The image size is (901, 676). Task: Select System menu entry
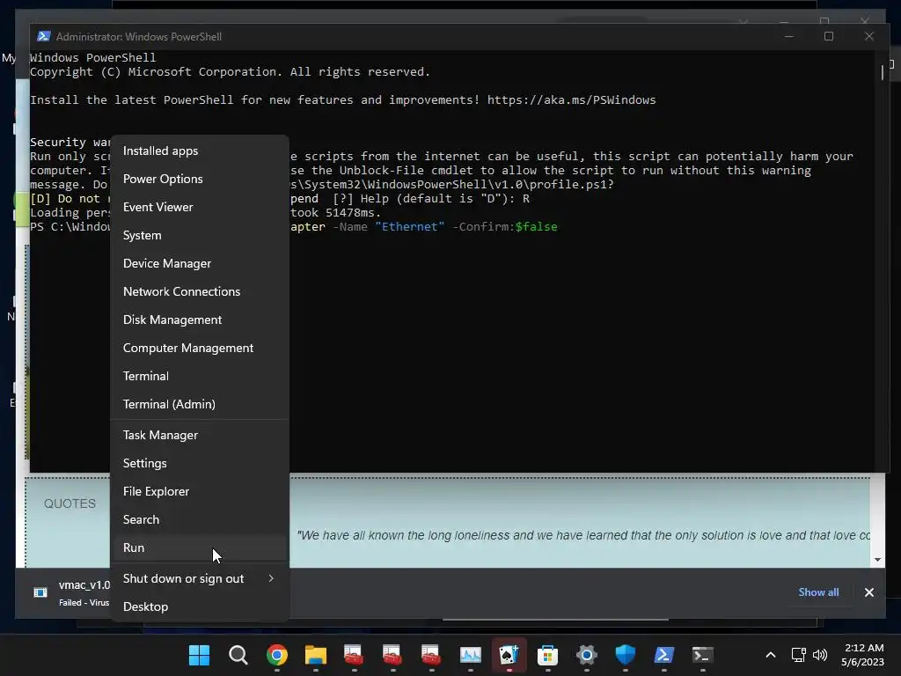(200, 235)
